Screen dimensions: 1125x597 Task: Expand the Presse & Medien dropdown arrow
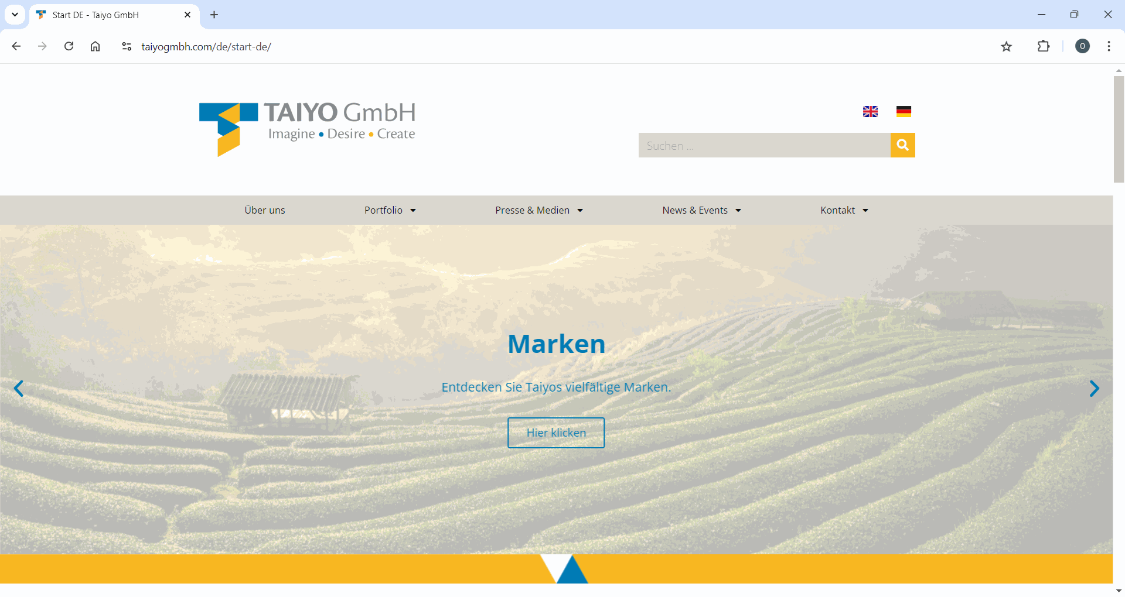[x=580, y=211]
